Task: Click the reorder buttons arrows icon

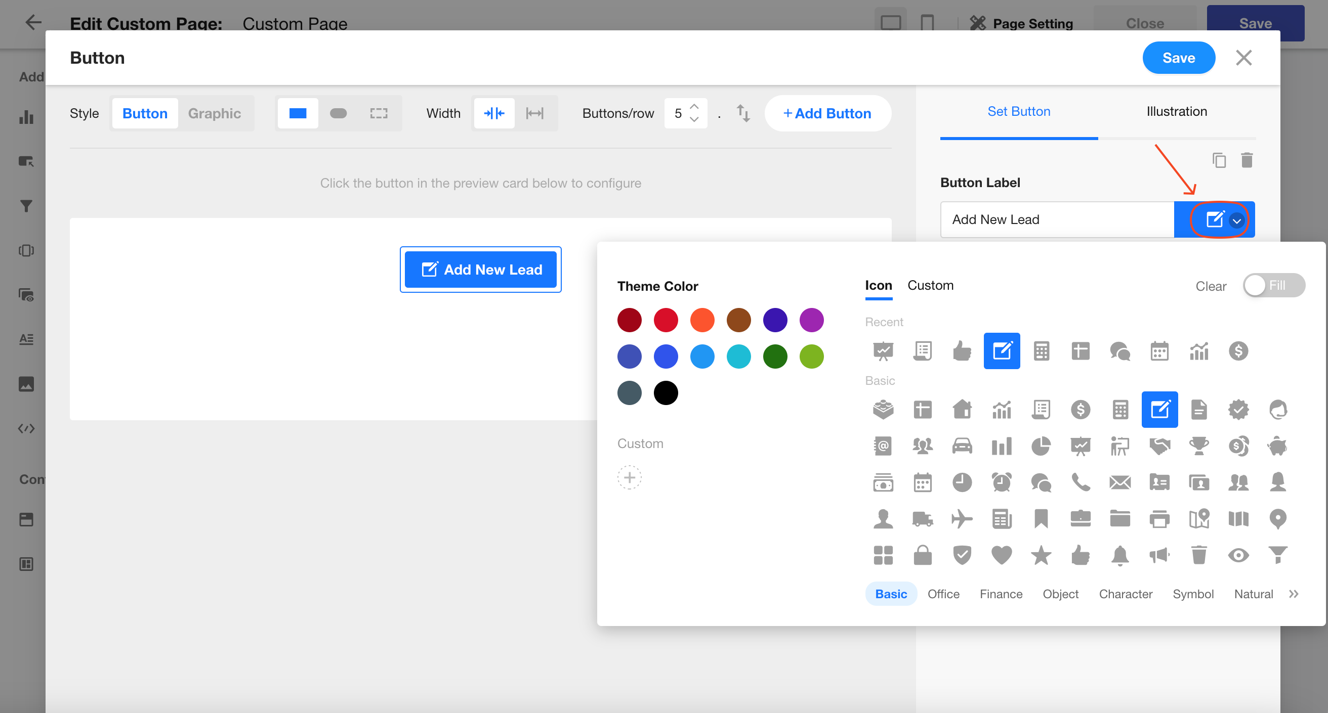Action: (x=743, y=113)
